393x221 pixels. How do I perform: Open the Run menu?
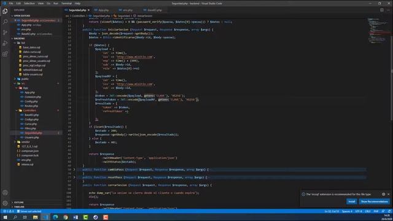56,4
